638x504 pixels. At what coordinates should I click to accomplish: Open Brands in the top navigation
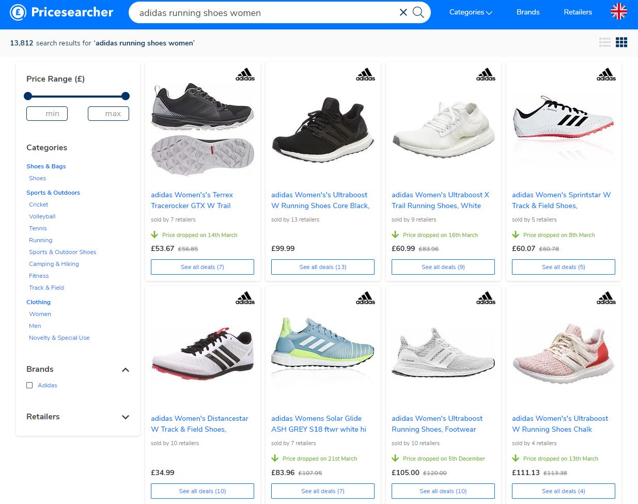pyautogui.click(x=528, y=12)
